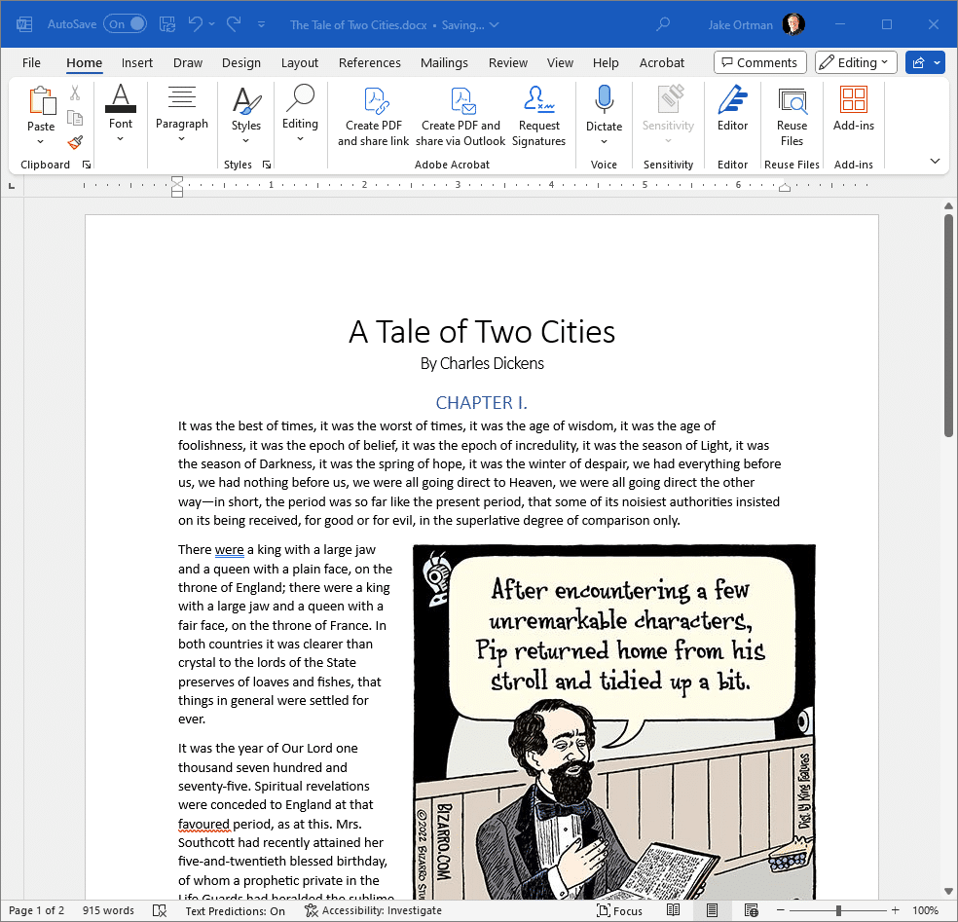Expand the Paste options arrow
The image size is (958, 922).
(40, 142)
